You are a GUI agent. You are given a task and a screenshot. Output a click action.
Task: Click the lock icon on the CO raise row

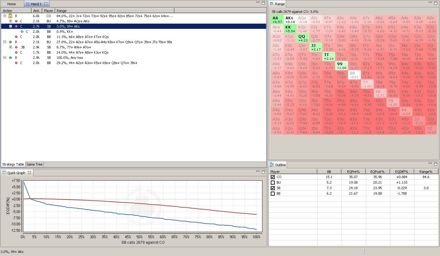click(10, 16)
